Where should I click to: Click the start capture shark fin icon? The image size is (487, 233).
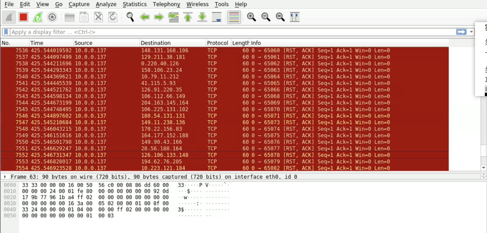[x=9, y=17]
